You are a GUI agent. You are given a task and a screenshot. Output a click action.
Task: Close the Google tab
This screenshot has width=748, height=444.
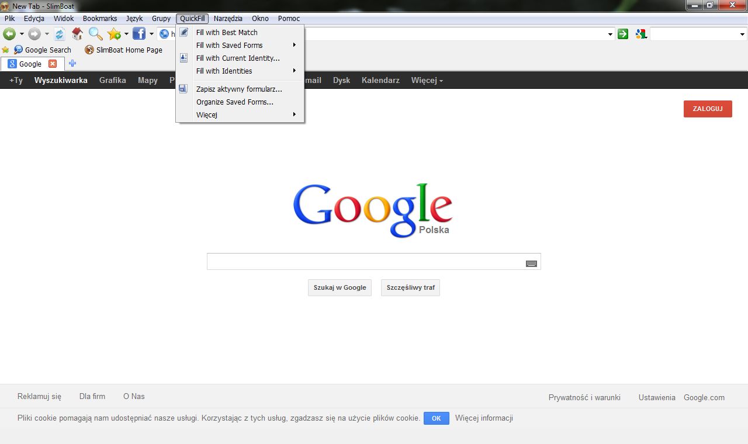(x=53, y=64)
